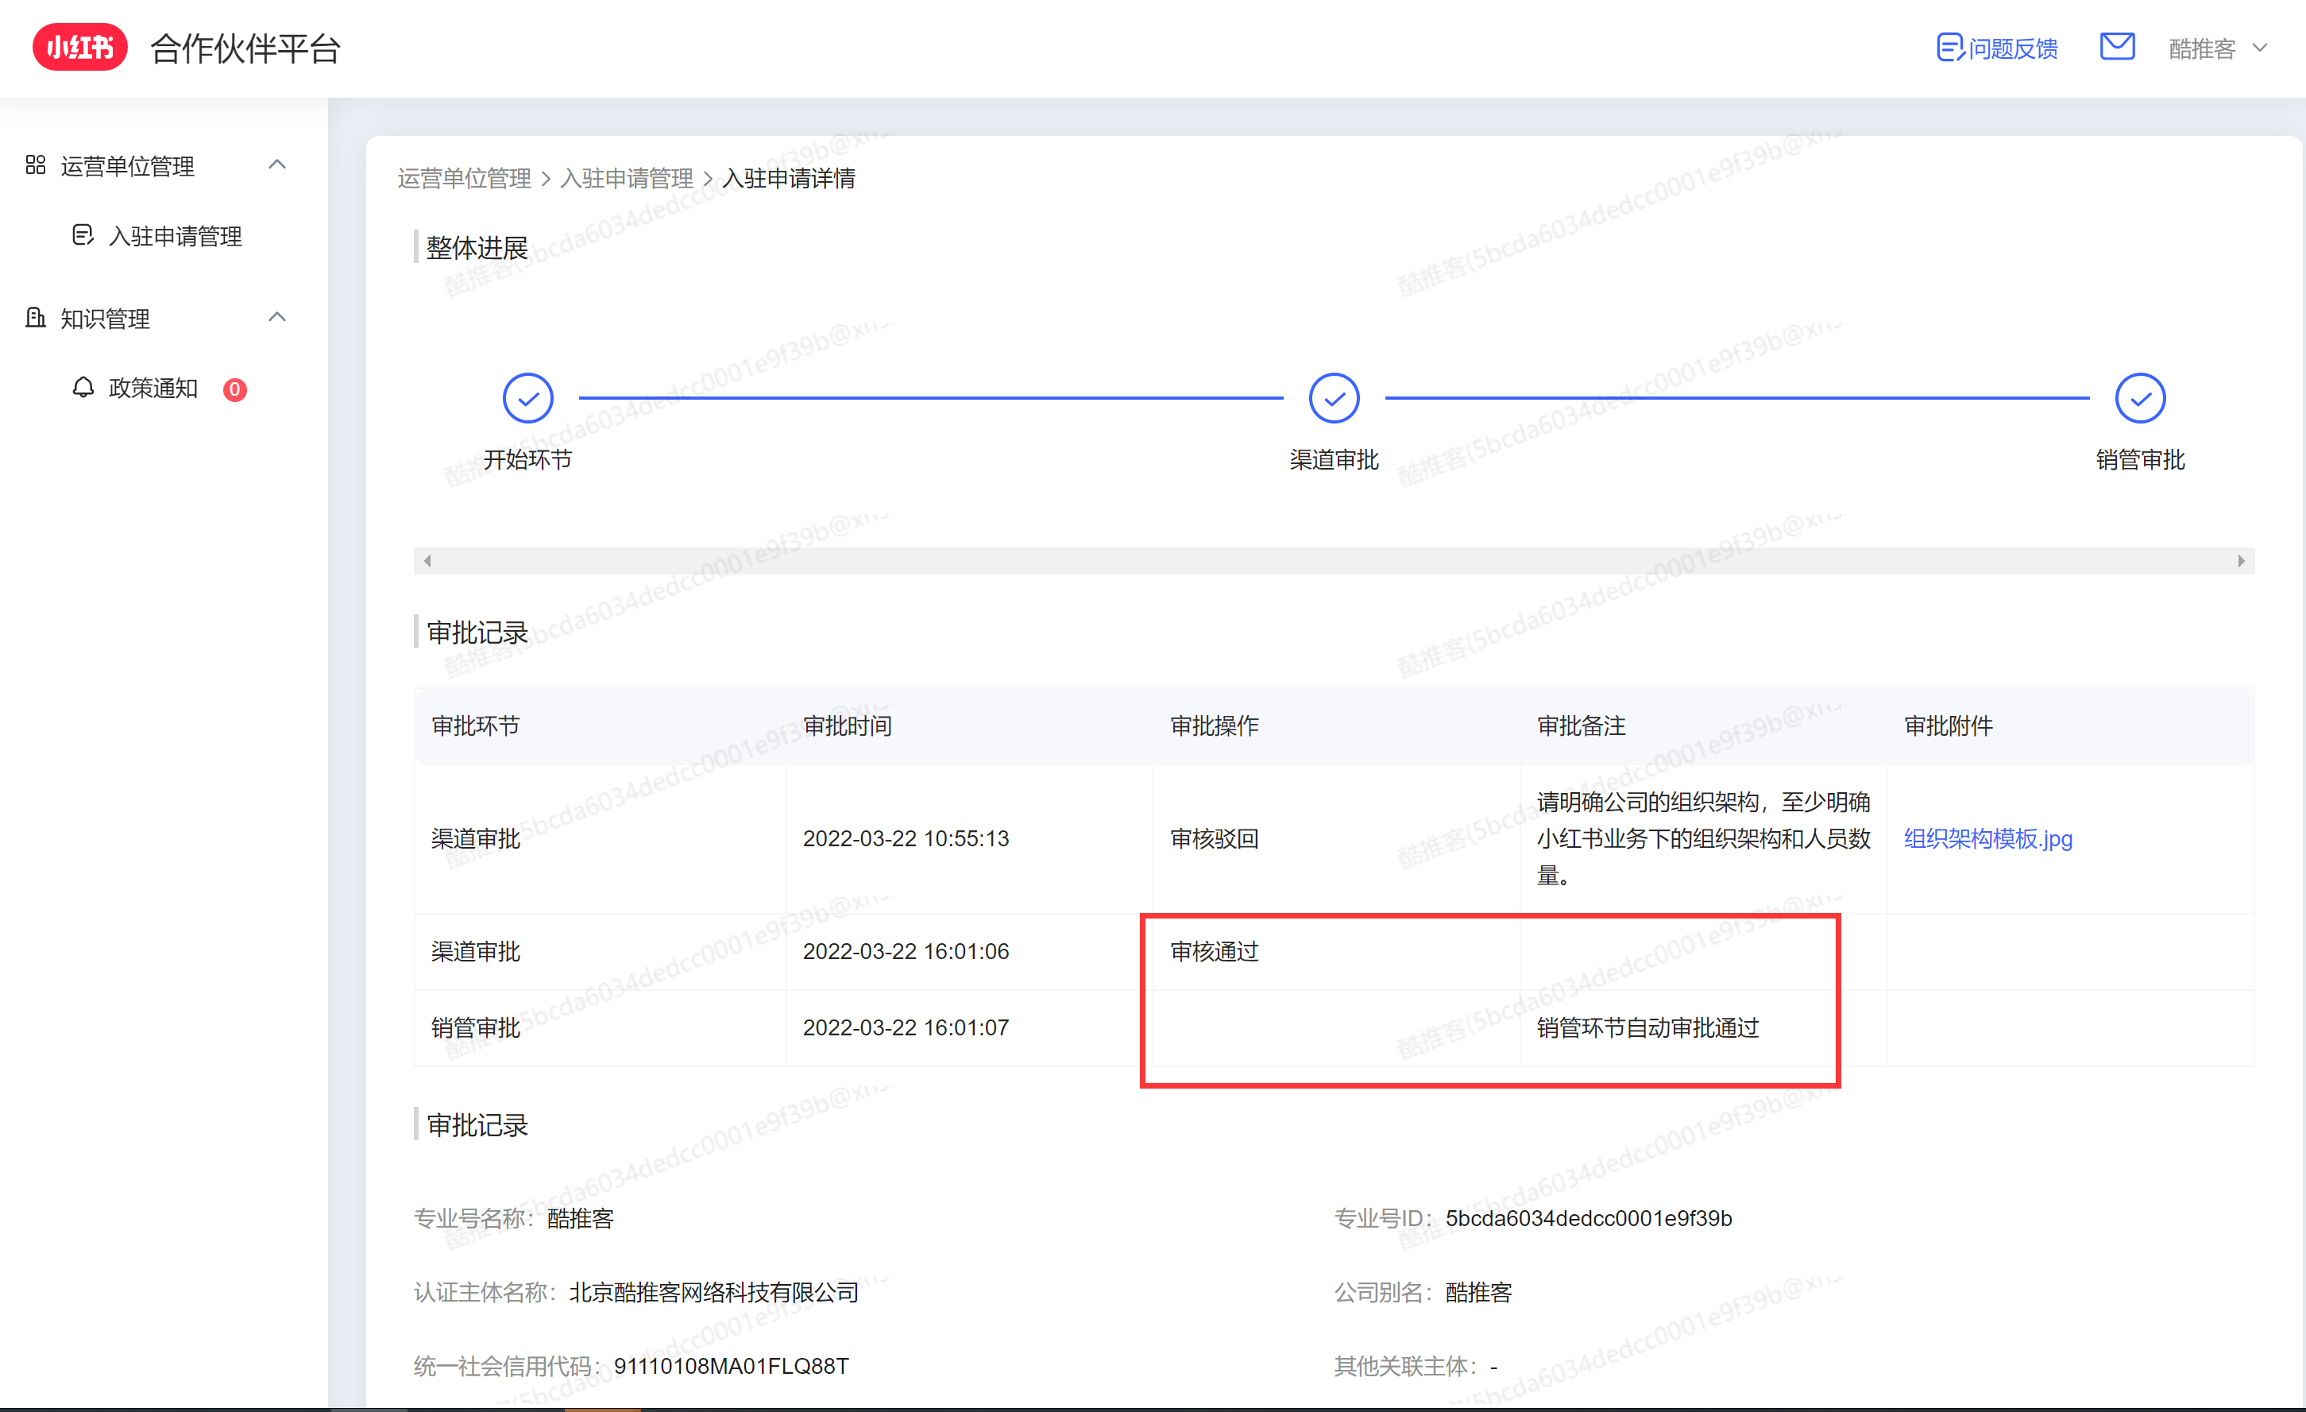
Task: Click 知识管理 building icon in sidebar
Action: [36, 317]
